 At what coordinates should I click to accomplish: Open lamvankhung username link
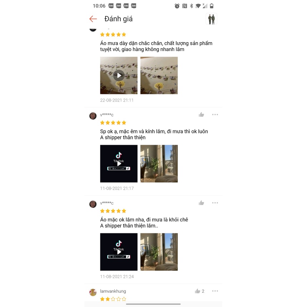pyautogui.click(x=113, y=291)
